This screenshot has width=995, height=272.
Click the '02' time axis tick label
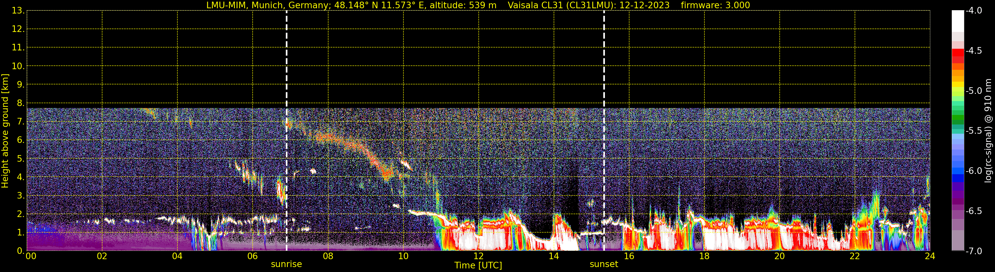coord(102,256)
